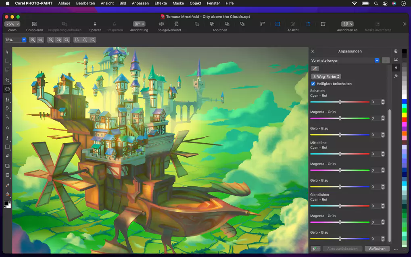411x257 pixels.
Task: Click the Abflachen button
Action: tap(377, 249)
